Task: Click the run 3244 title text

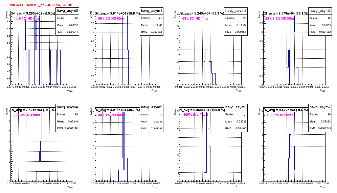Action: click(41, 5)
